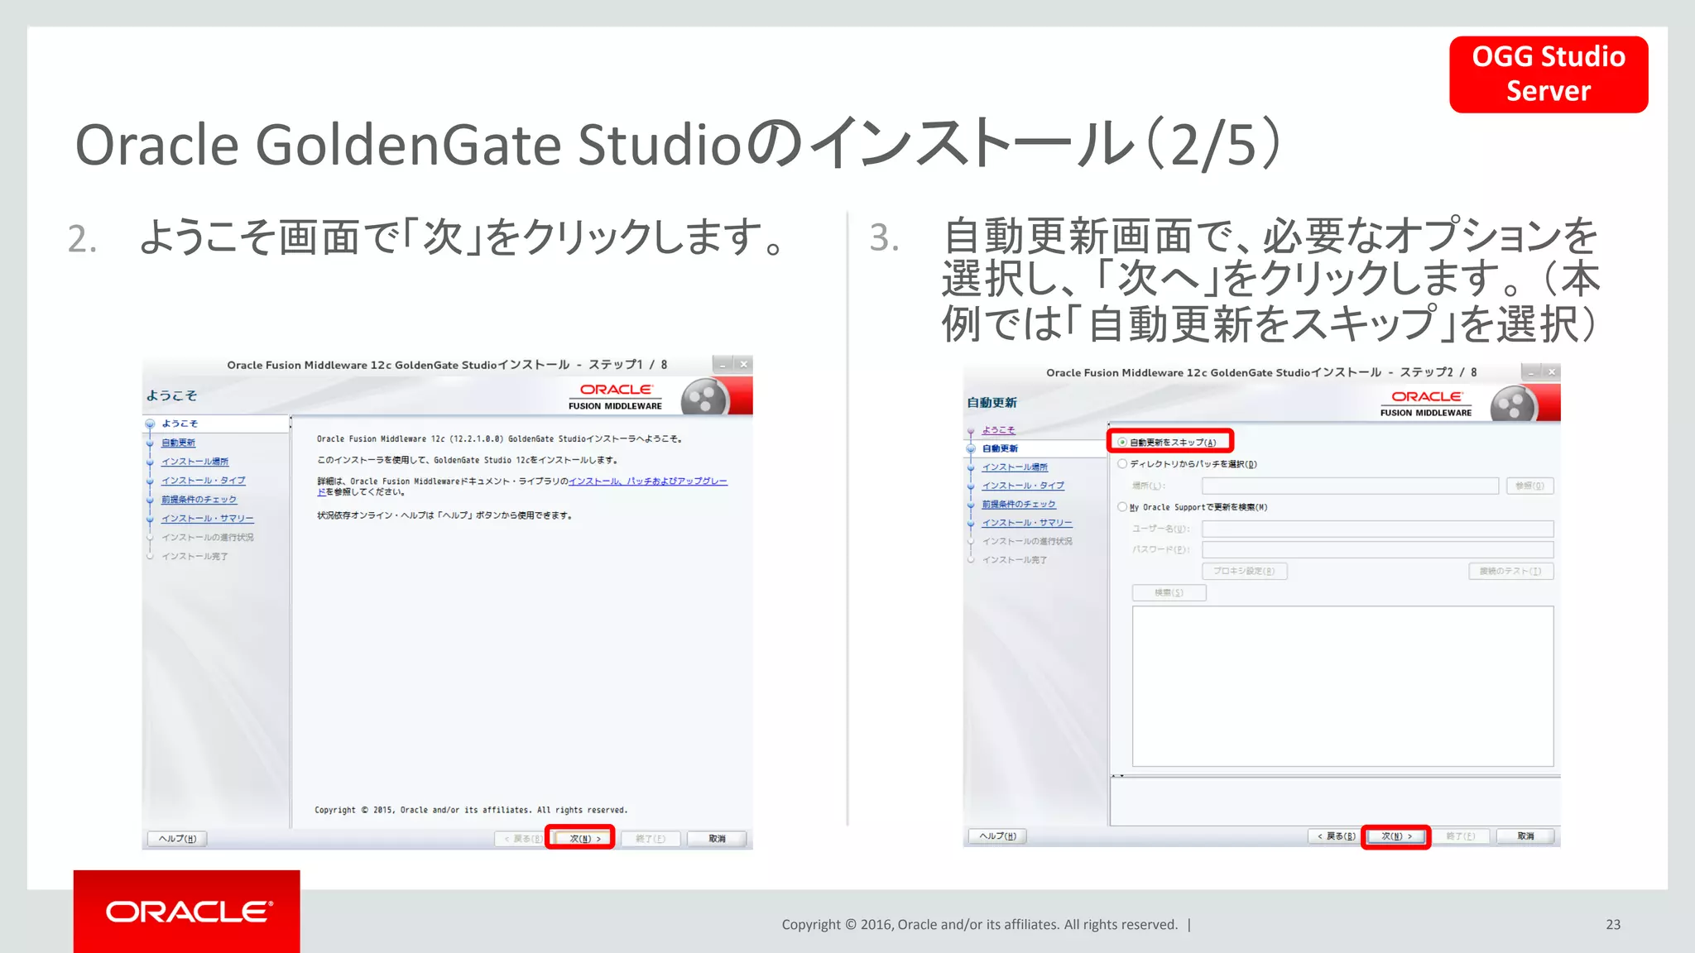Go to インストール・タイプ in step 1 window sidebar
Screen dimensions: 1695x953
click(203, 481)
